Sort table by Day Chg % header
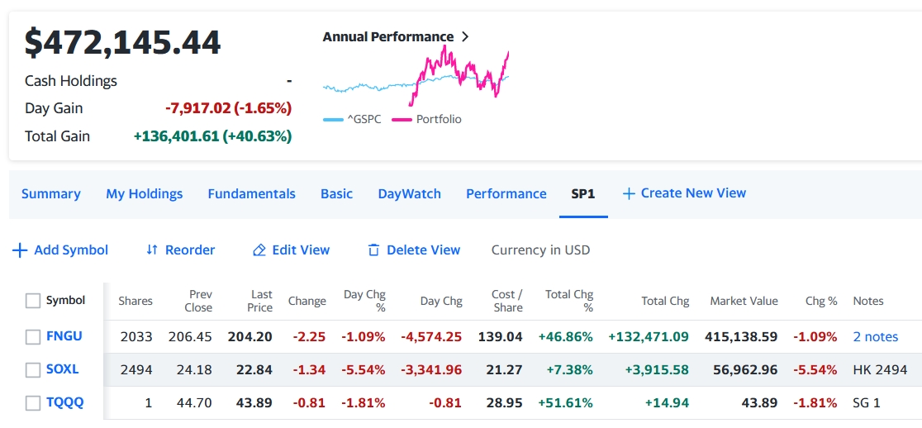This screenshot has width=922, height=428. click(x=364, y=301)
